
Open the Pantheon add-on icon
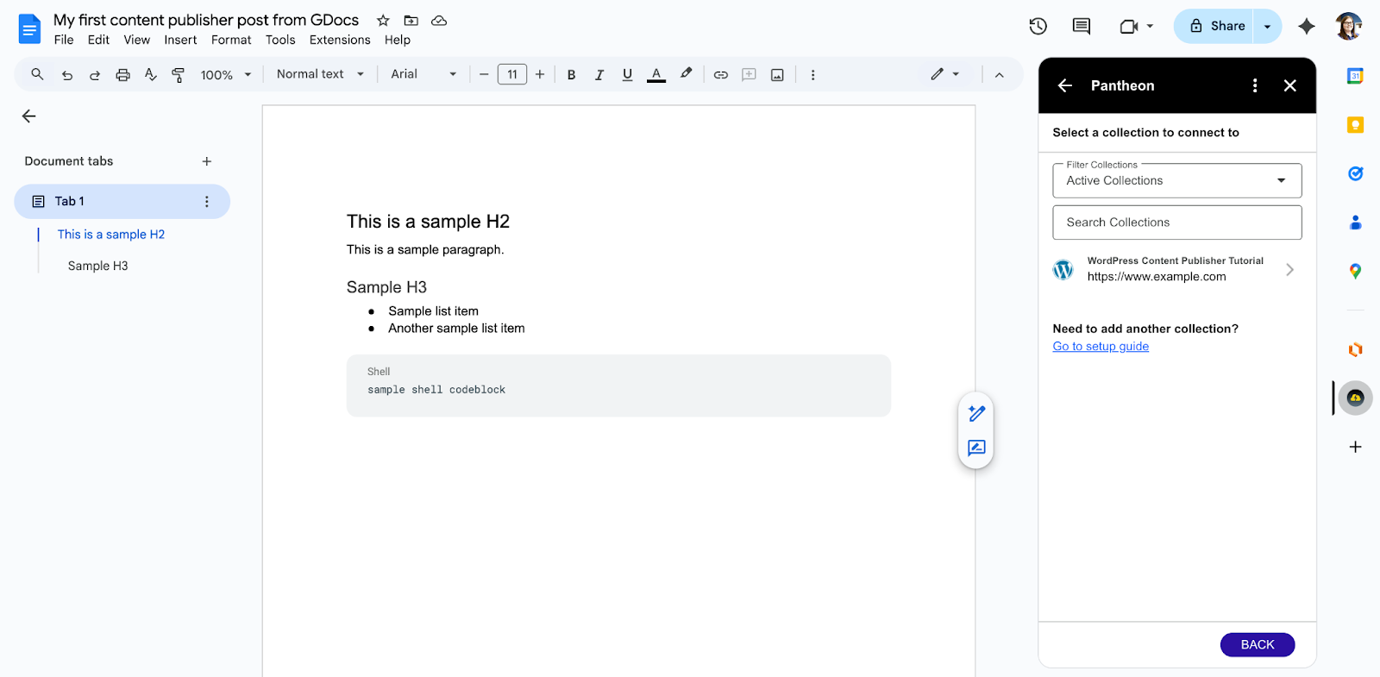pos(1355,398)
